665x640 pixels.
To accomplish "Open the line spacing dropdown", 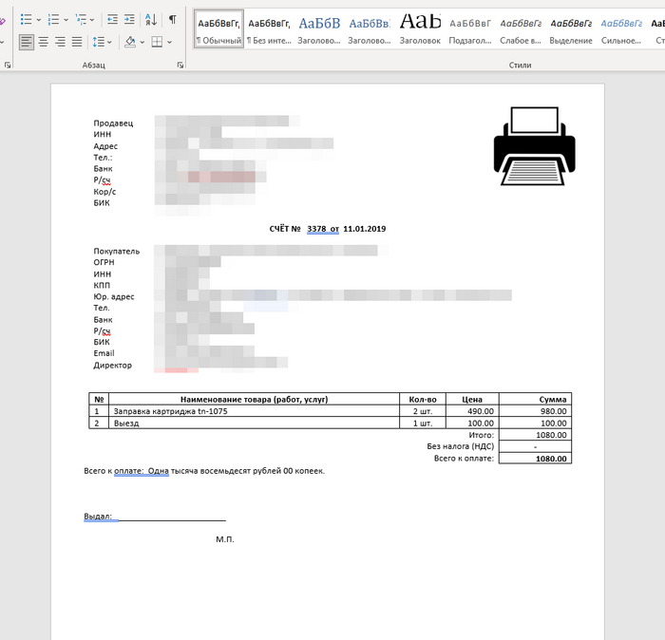I will [103, 42].
